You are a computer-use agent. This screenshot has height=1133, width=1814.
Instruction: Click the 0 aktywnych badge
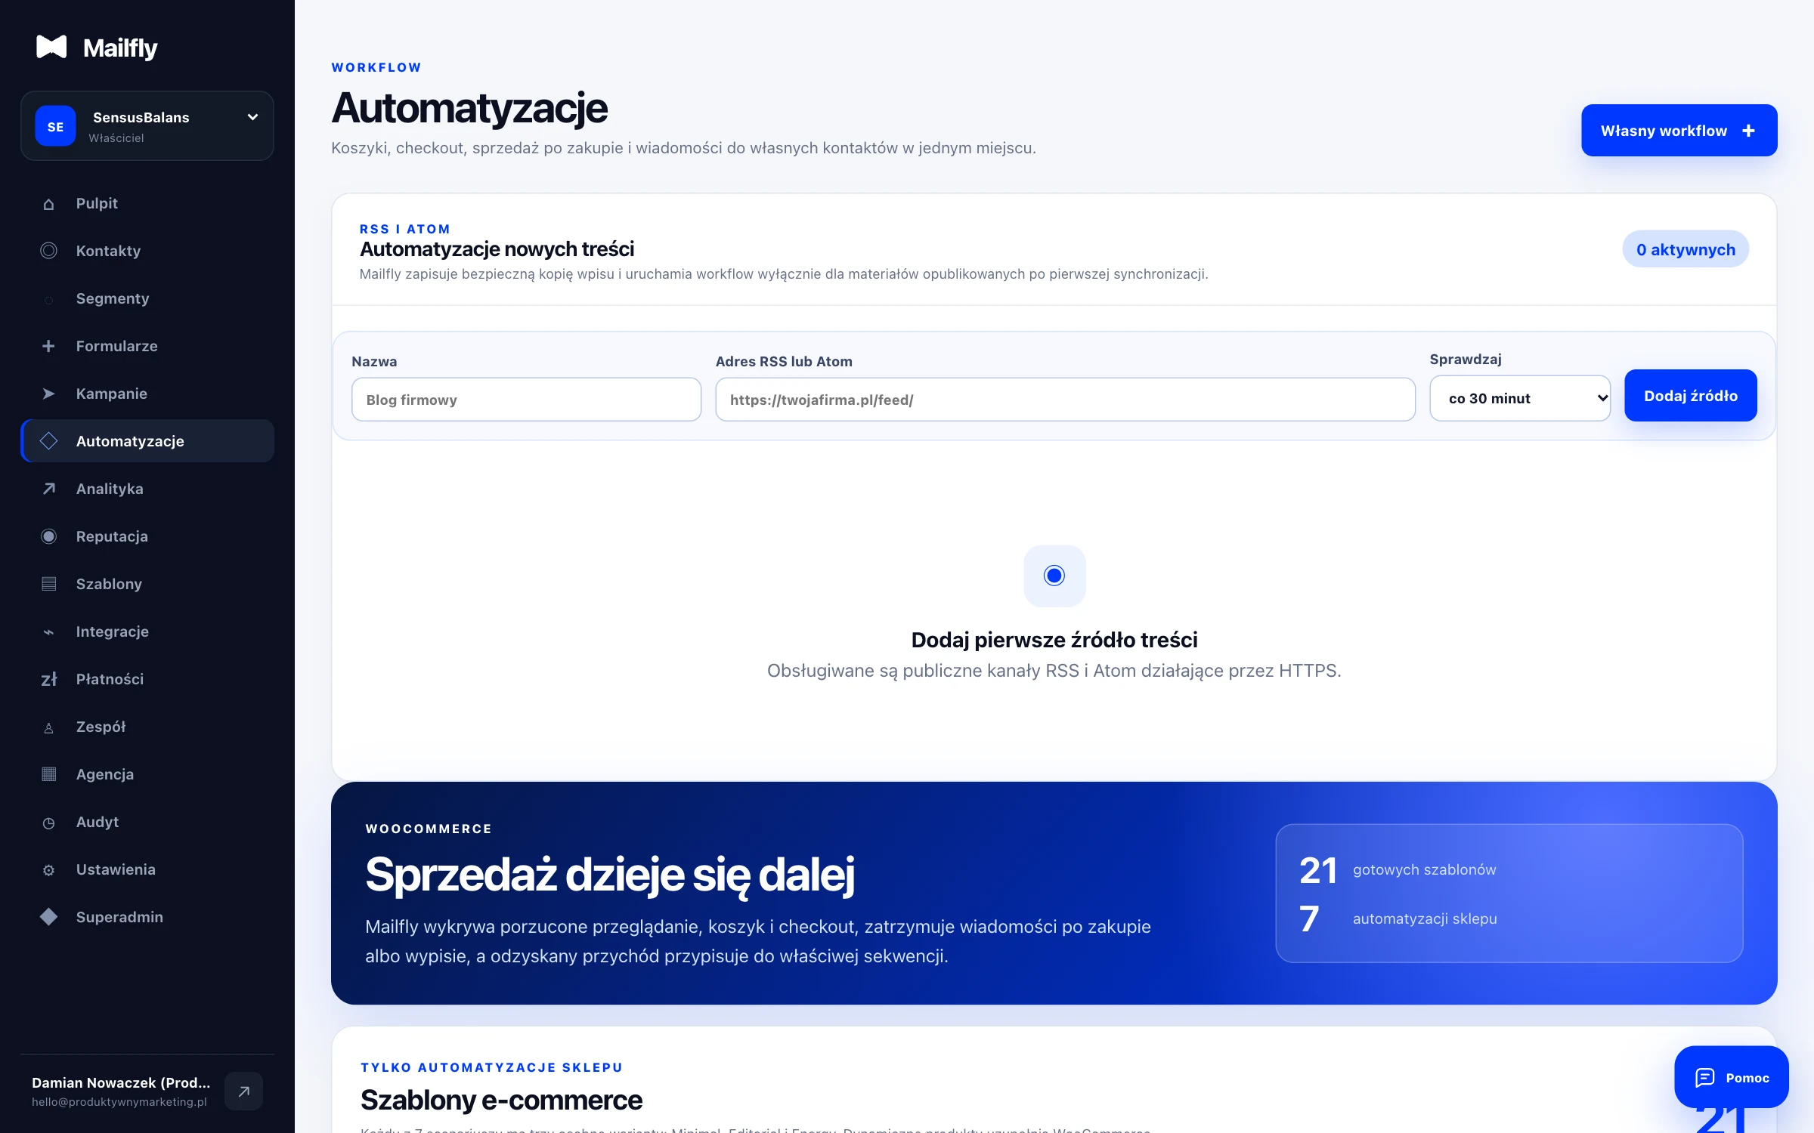[1686, 249]
